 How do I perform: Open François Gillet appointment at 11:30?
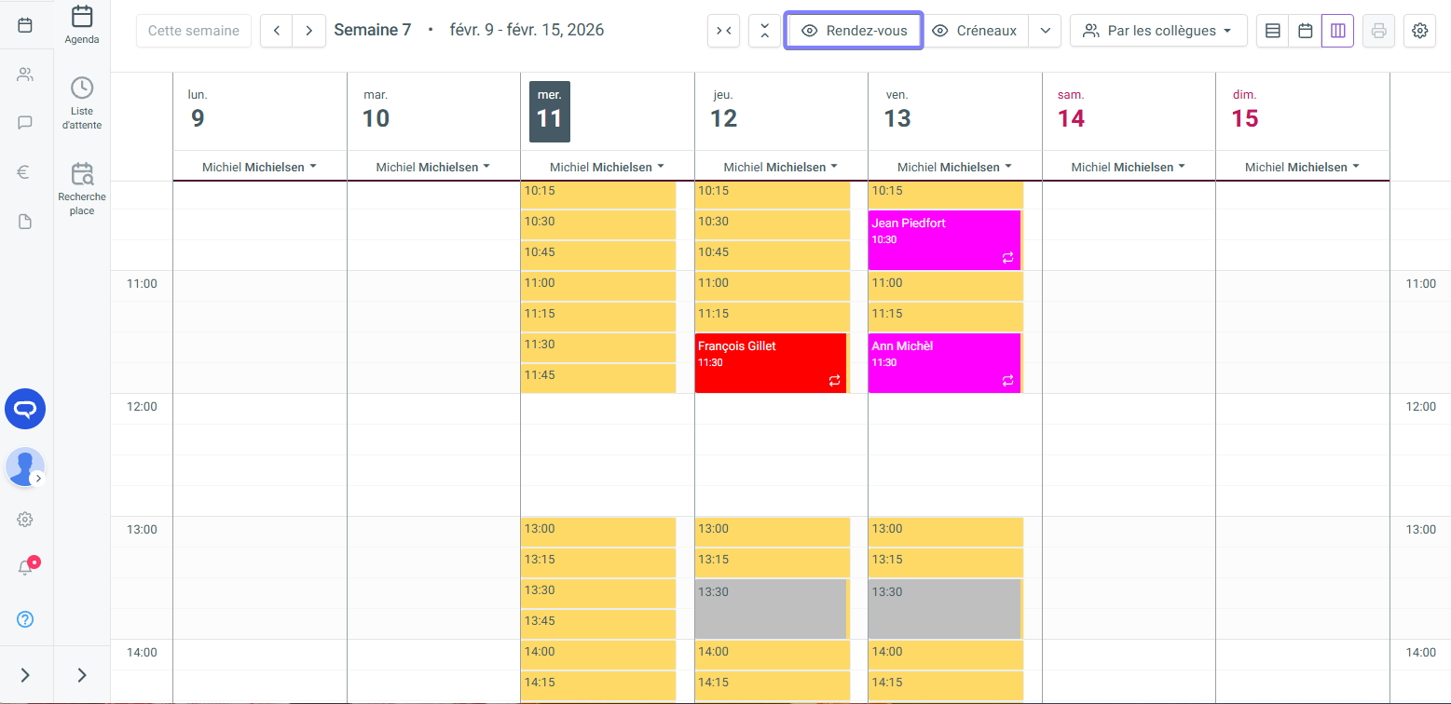click(770, 362)
